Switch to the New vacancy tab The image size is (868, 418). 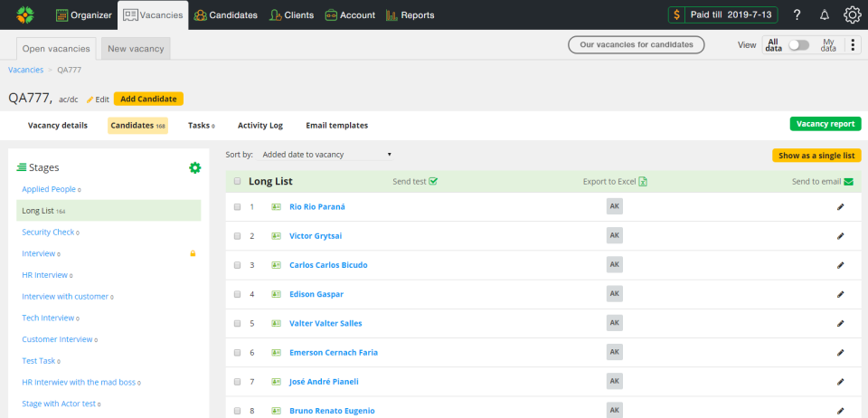tap(136, 49)
